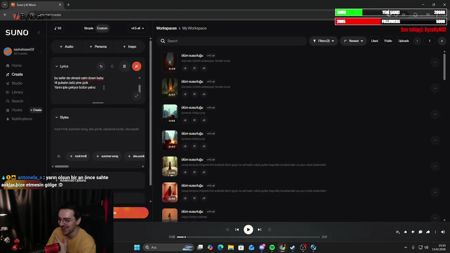Image resolution: width=450 pixels, height=253 pixels.
Task: Open Spotify from the Windows taskbar
Action: (x=272, y=247)
